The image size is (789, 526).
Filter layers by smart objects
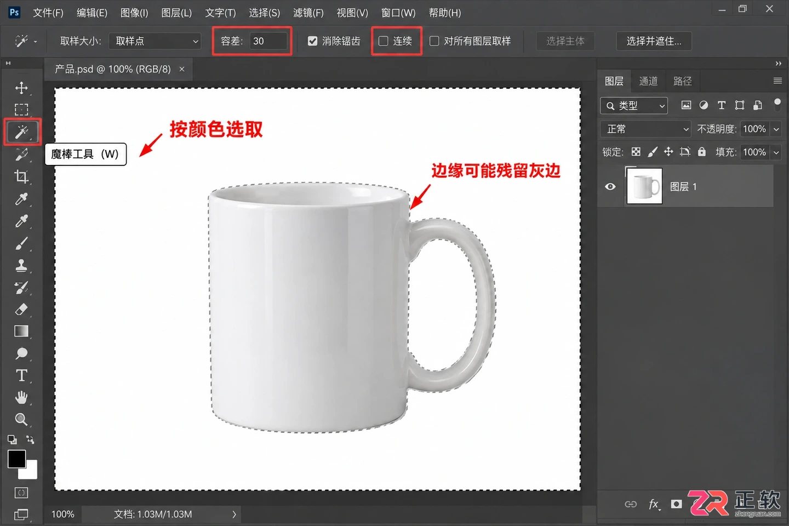758,105
